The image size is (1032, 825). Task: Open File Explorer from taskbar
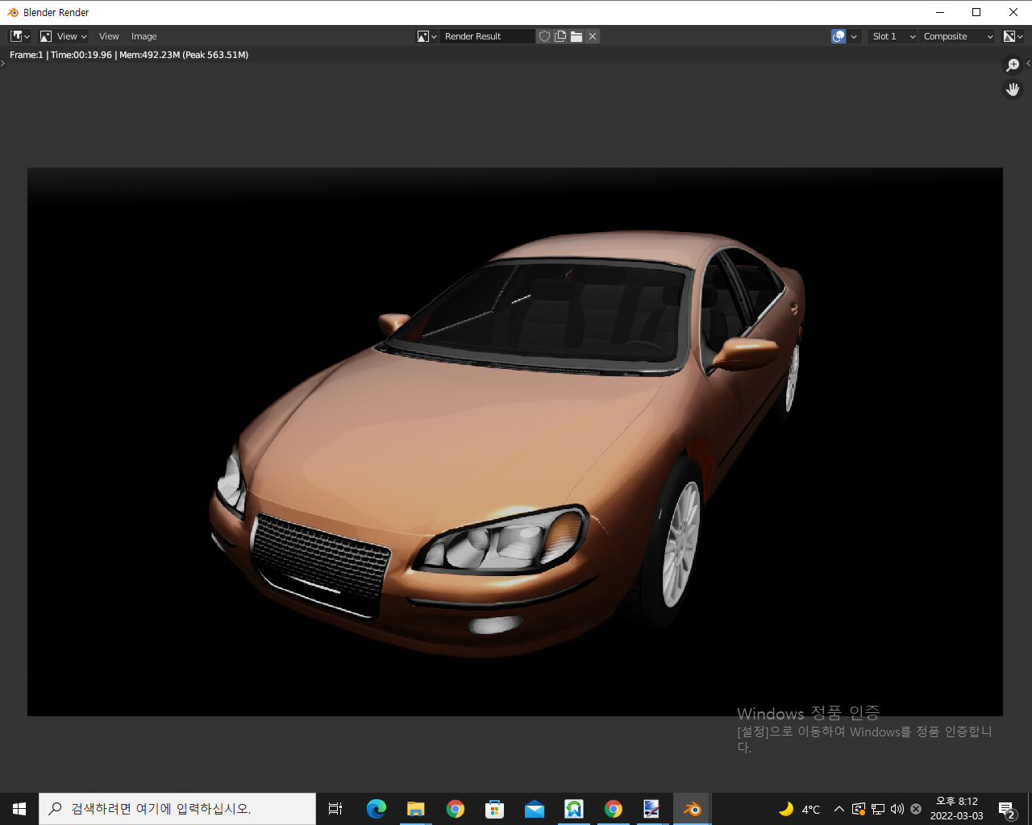415,809
